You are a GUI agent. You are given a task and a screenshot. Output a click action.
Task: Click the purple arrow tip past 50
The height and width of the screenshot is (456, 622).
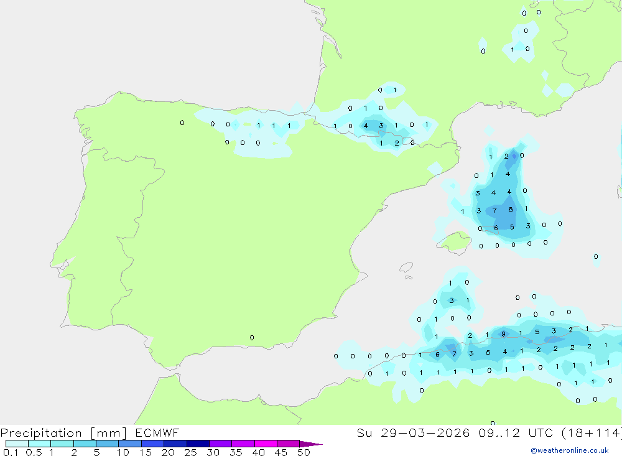pyautogui.click(x=311, y=444)
